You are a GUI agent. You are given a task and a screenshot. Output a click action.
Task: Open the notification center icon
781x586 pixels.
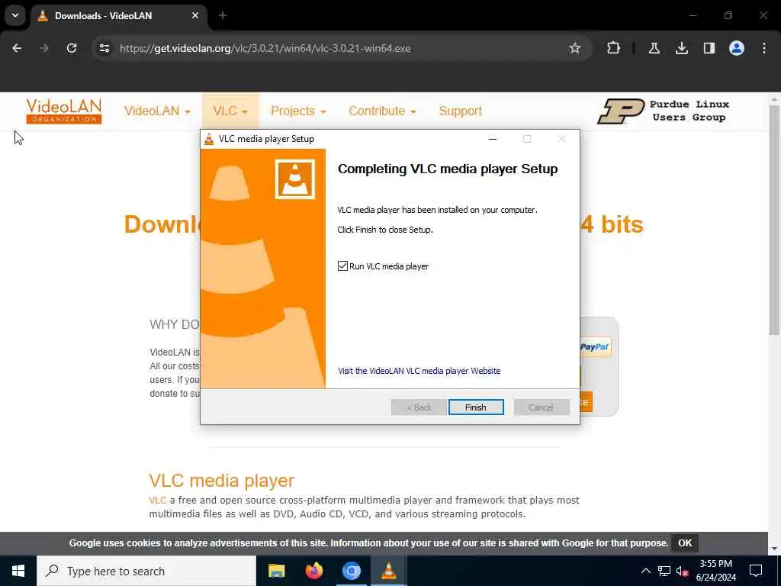coord(756,571)
